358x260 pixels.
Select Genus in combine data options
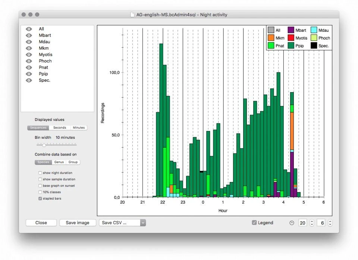click(x=59, y=162)
